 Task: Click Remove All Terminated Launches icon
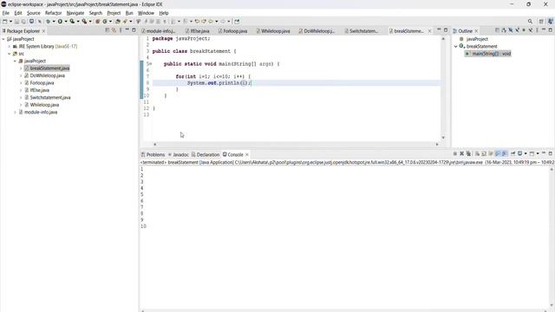click(468, 153)
